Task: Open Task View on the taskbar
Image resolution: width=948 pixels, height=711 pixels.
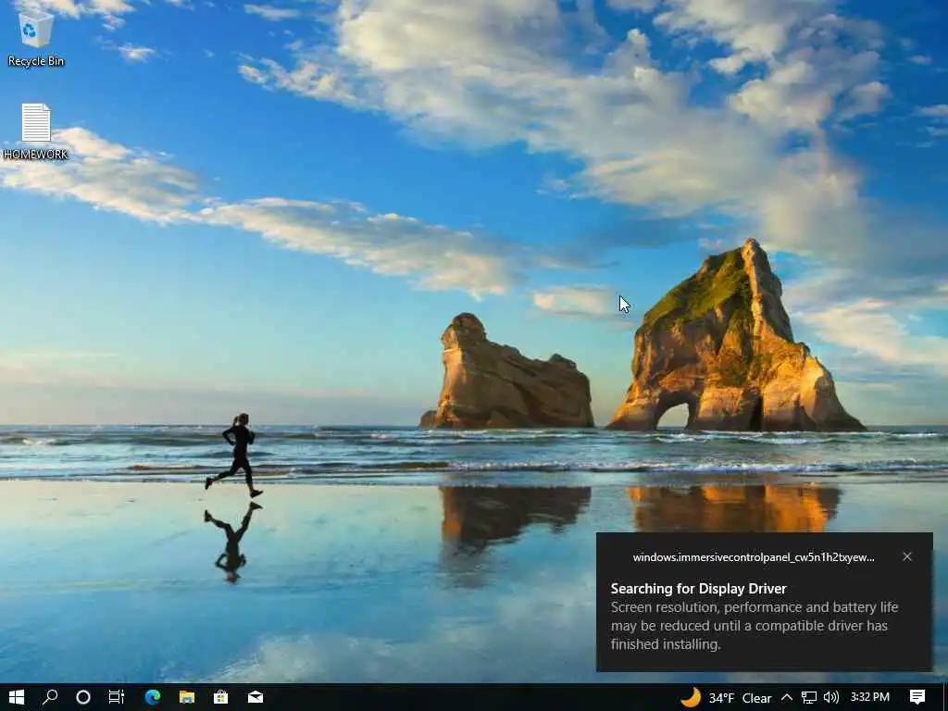Action: pyautogui.click(x=116, y=697)
